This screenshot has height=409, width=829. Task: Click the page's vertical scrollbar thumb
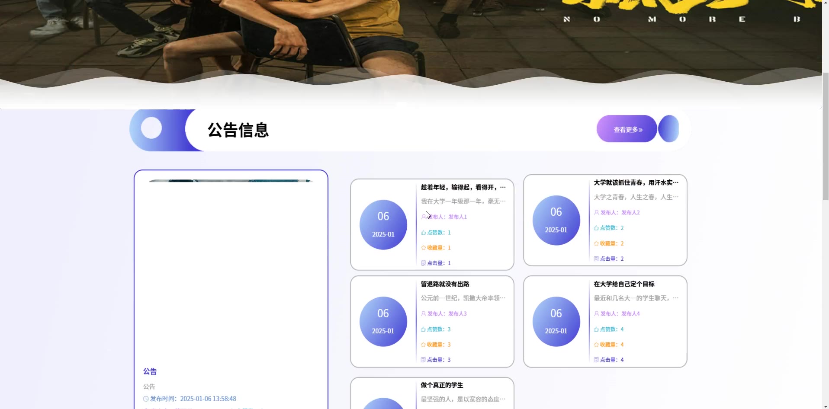(x=826, y=136)
